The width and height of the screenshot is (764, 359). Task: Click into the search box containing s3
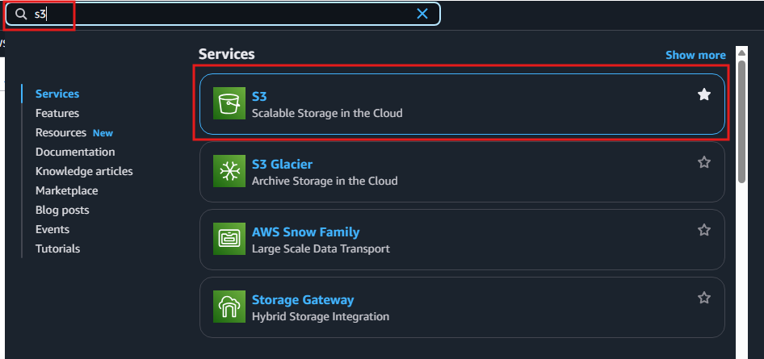tap(222, 14)
